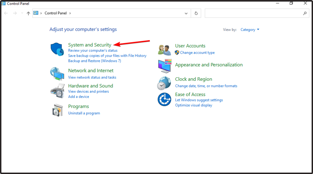Open the System and Security category

[x=90, y=45]
